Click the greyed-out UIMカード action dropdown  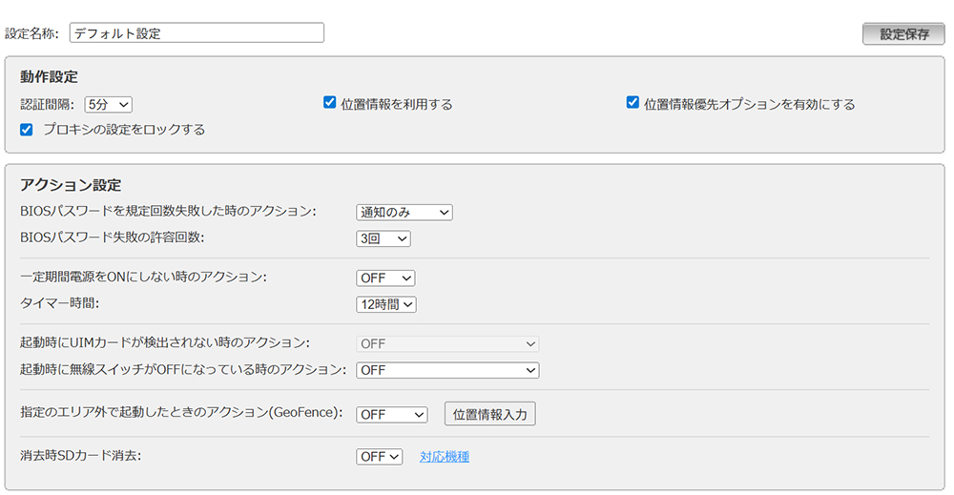446,343
